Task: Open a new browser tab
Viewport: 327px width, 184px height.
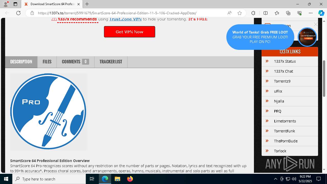Action: pyautogui.click(x=87, y=4)
